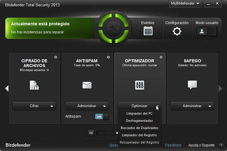Open Ayuda y Soporte
Viewport: 227px width, 151px height.
[x=201, y=145]
